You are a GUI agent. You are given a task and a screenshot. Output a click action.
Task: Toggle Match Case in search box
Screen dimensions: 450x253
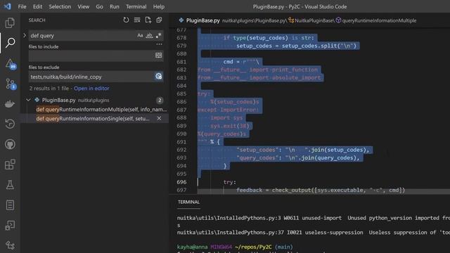tap(140, 36)
